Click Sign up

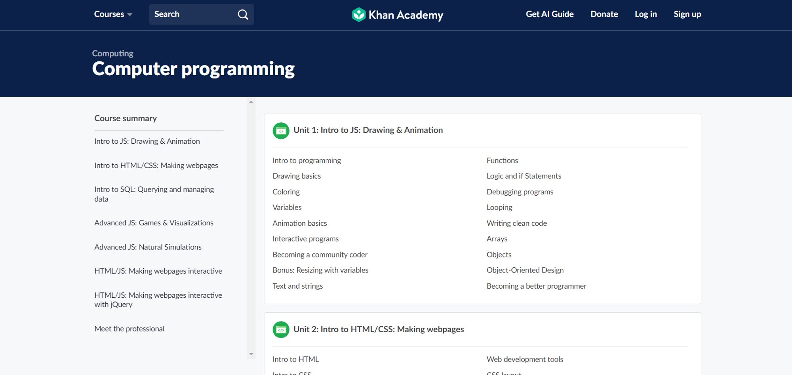[687, 14]
